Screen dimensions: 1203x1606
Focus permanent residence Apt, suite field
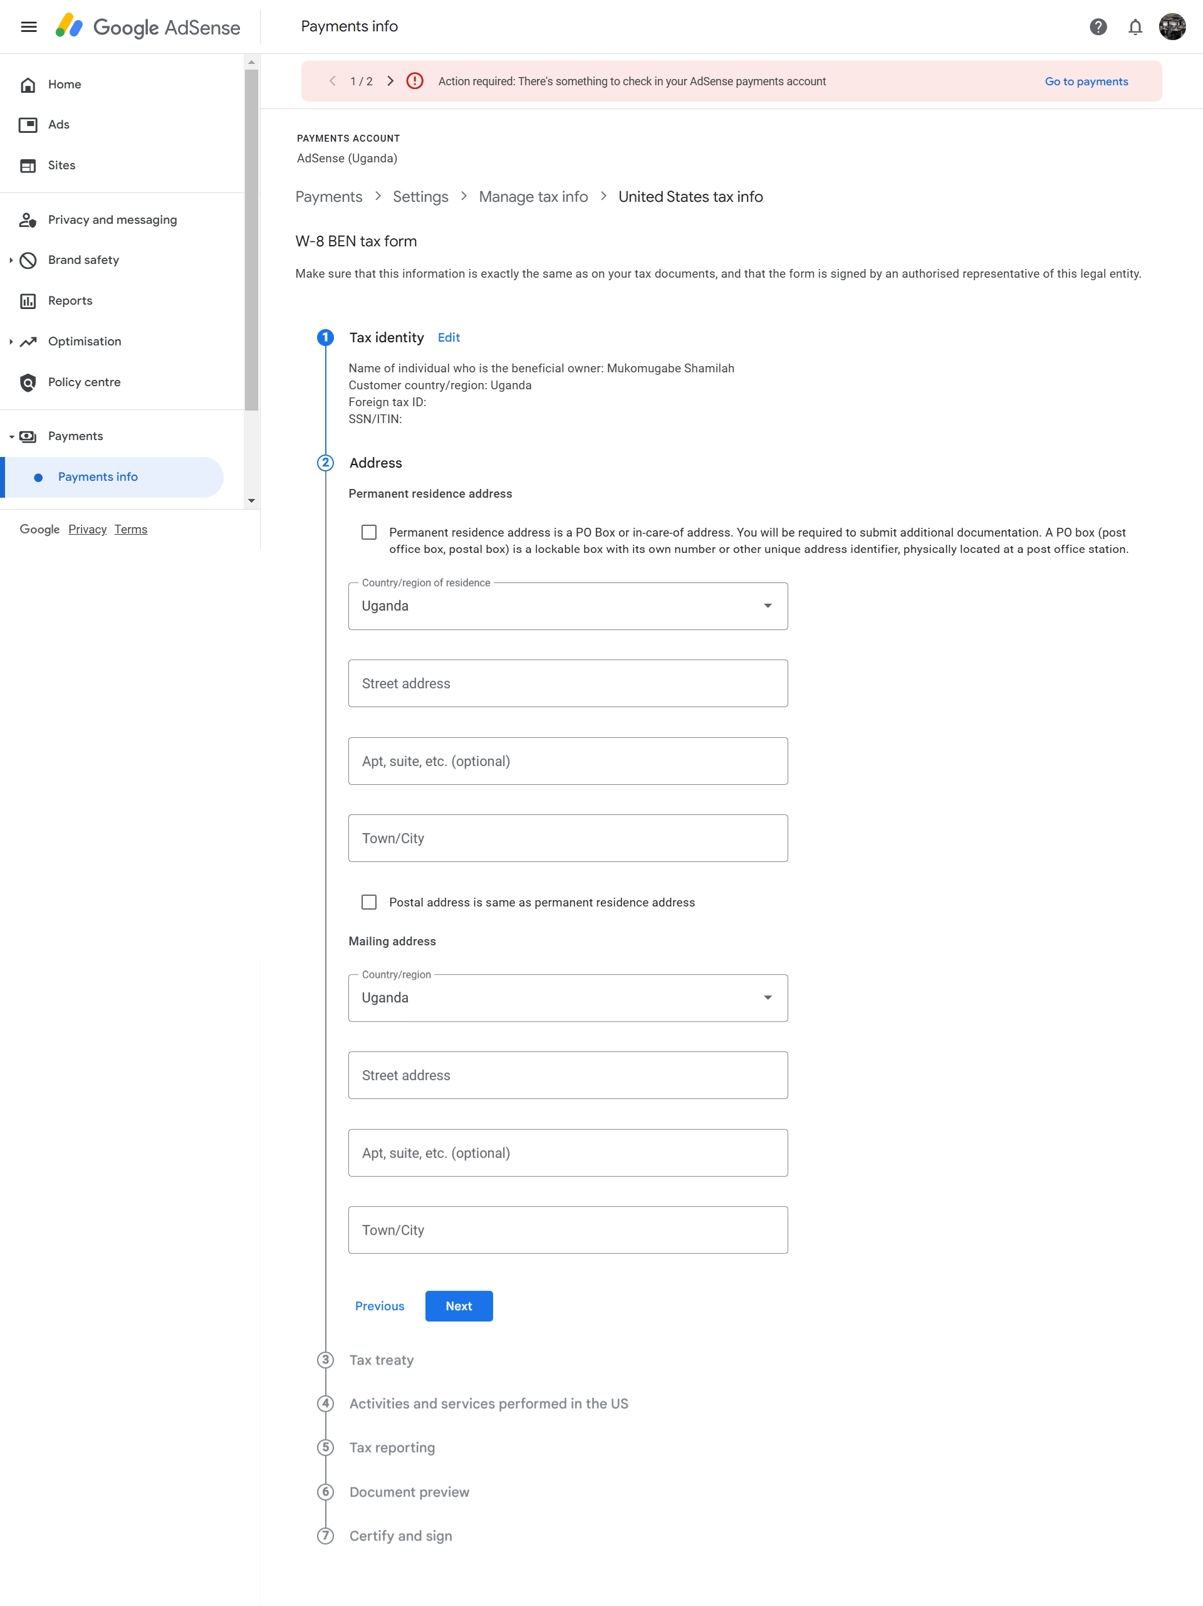[x=568, y=761]
